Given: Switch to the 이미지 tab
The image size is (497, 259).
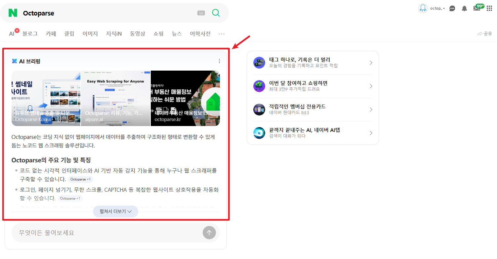Looking at the screenshot, I should click(90, 34).
